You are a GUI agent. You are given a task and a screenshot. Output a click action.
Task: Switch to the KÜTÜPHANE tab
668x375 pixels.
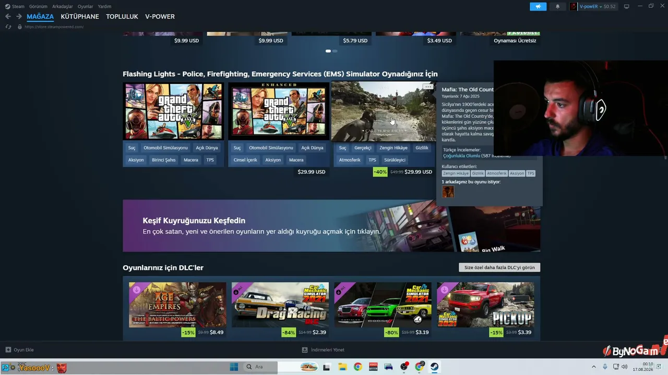(80, 17)
